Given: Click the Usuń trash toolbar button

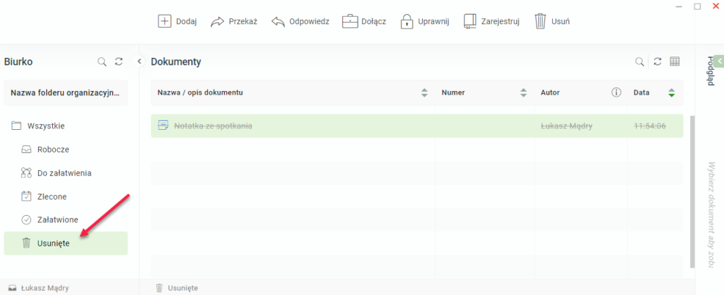Looking at the screenshot, I should pos(551,22).
